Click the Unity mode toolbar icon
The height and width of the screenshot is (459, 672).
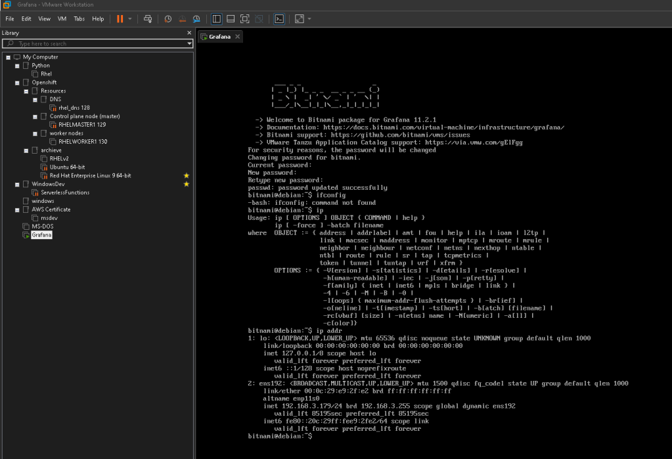click(259, 19)
